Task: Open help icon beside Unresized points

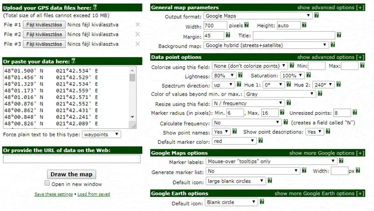Action: point(355,112)
